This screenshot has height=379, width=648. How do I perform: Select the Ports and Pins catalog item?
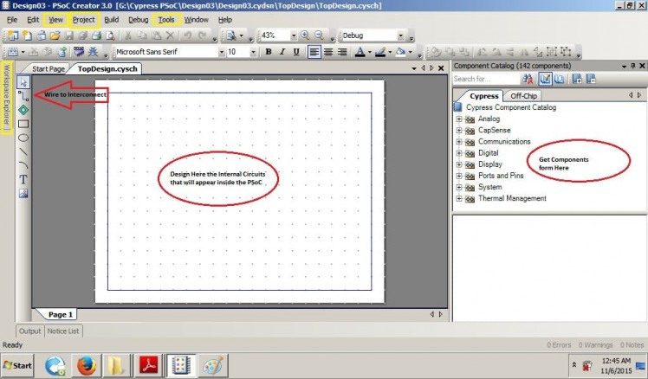[501, 176]
